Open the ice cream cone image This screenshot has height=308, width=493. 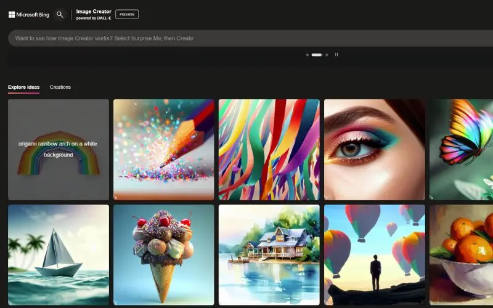coord(164,255)
